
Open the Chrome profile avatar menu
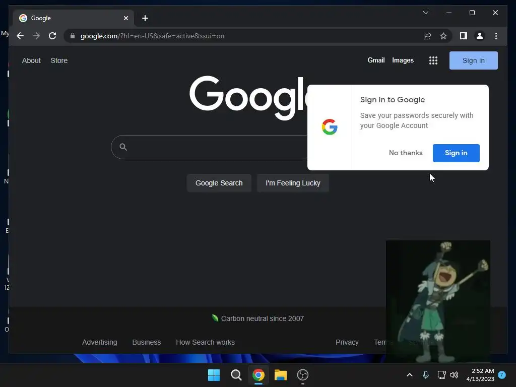click(x=480, y=36)
